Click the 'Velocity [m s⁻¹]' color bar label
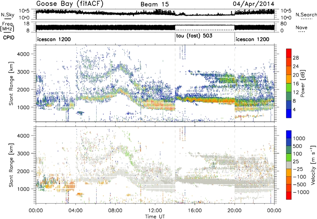This screenshot has width=317, height=219. [x=313, y=165]
